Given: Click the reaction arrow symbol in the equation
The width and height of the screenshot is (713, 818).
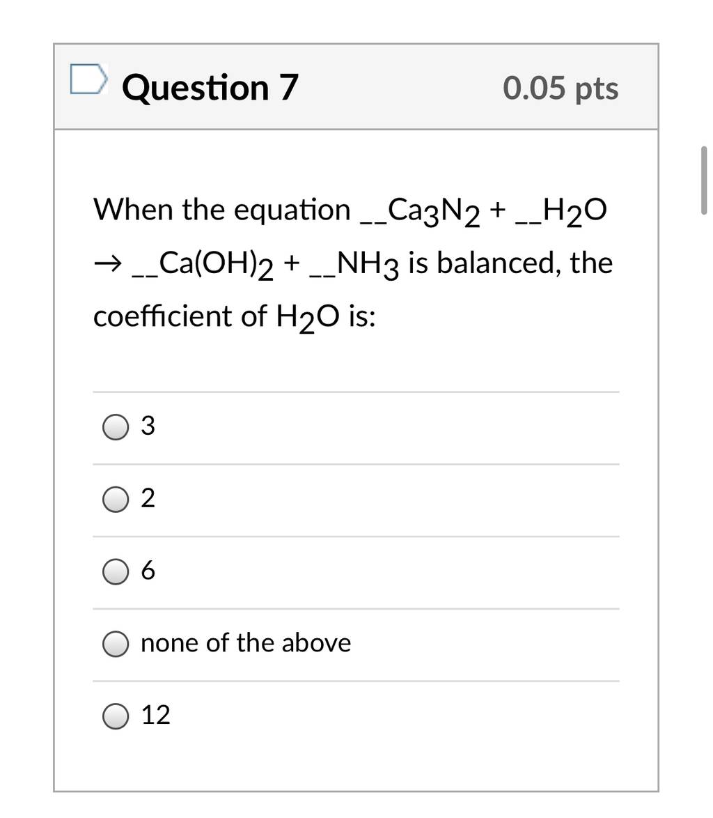Looking at the screenshot, I should [107, 263].
